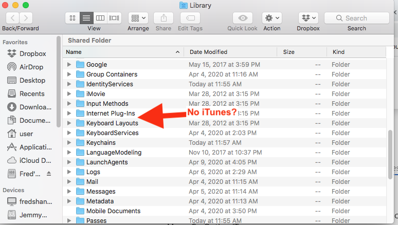Switch to Cover Flow view
Screen dimensions: 398x225
coord(114,18)
